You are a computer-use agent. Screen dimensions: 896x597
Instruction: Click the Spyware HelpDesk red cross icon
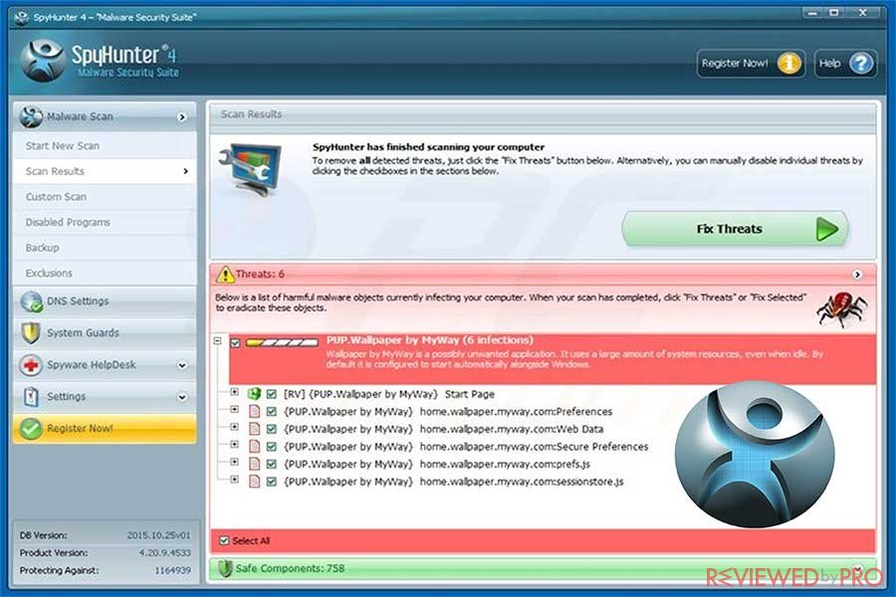tap(31, 364)
